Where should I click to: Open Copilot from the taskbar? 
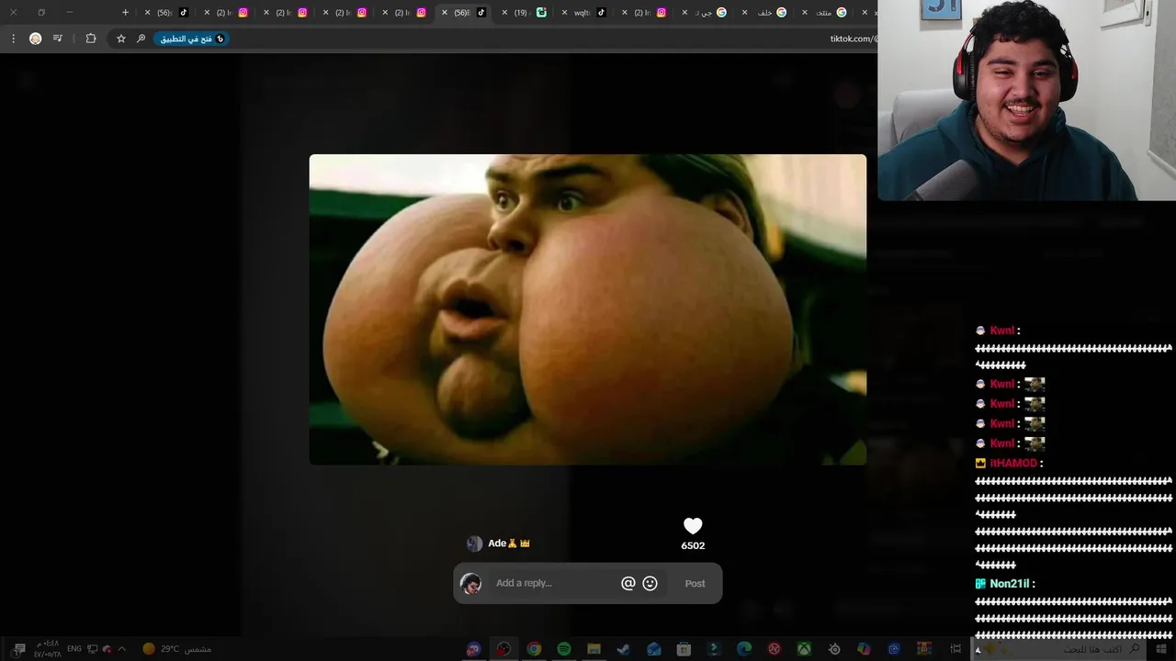coord(864,649)
